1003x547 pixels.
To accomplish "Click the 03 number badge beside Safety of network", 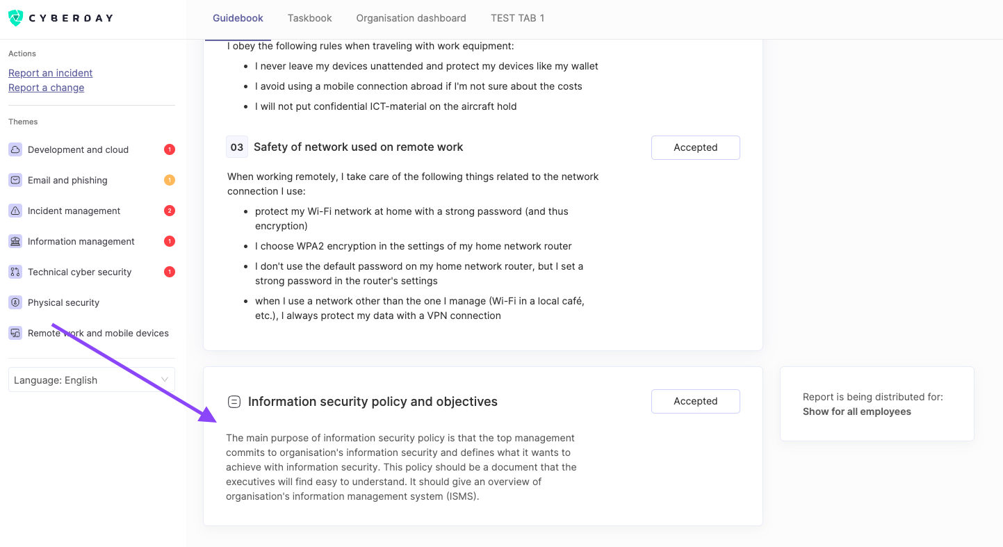I will (x=237, y=147).
